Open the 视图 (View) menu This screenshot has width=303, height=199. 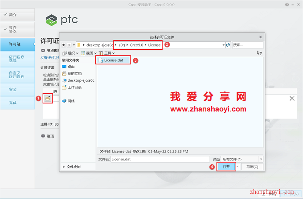point(89,53)
